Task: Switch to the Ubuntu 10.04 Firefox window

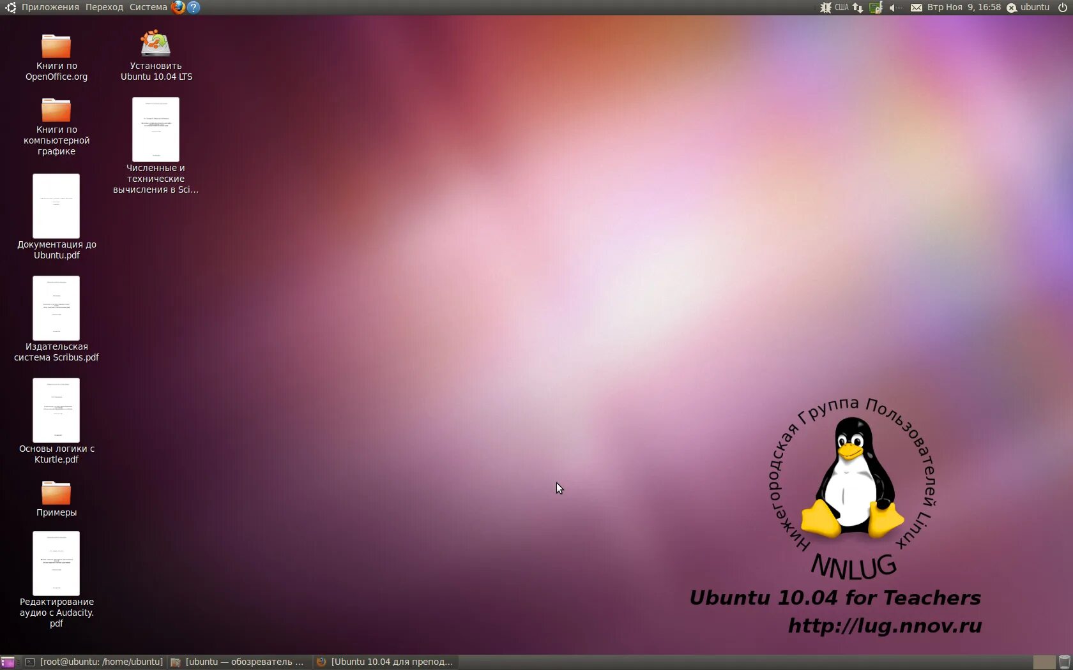Action: [x=386, y=662]
